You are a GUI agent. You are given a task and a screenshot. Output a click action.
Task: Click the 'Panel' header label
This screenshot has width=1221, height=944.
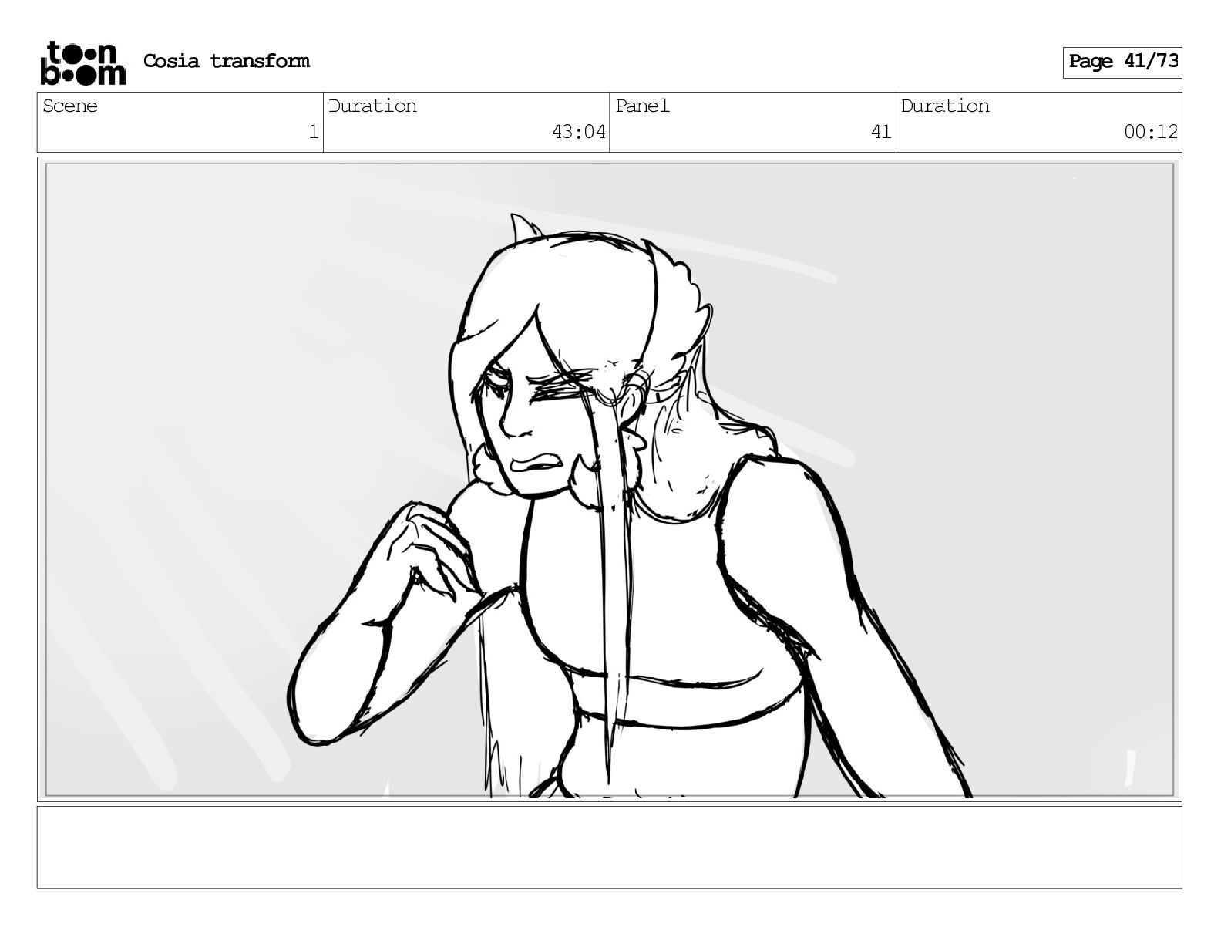(x=642, y=106)
